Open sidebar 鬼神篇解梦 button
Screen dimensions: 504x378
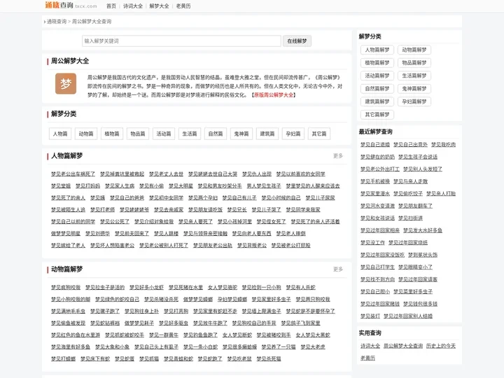(x=414, y=88)
